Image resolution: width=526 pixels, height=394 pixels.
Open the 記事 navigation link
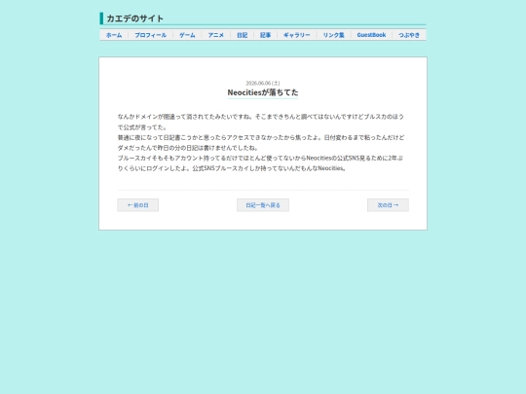point(265,35)
